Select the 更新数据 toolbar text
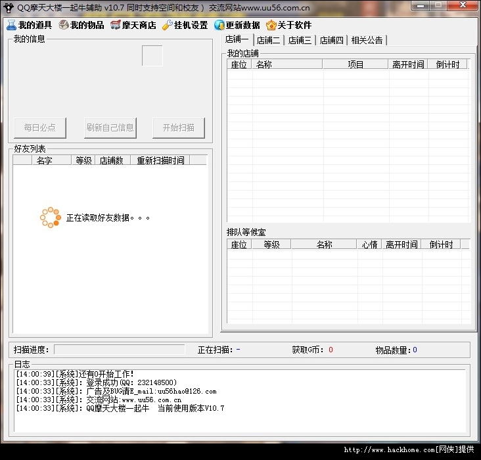481x460 pixels. 242,25
